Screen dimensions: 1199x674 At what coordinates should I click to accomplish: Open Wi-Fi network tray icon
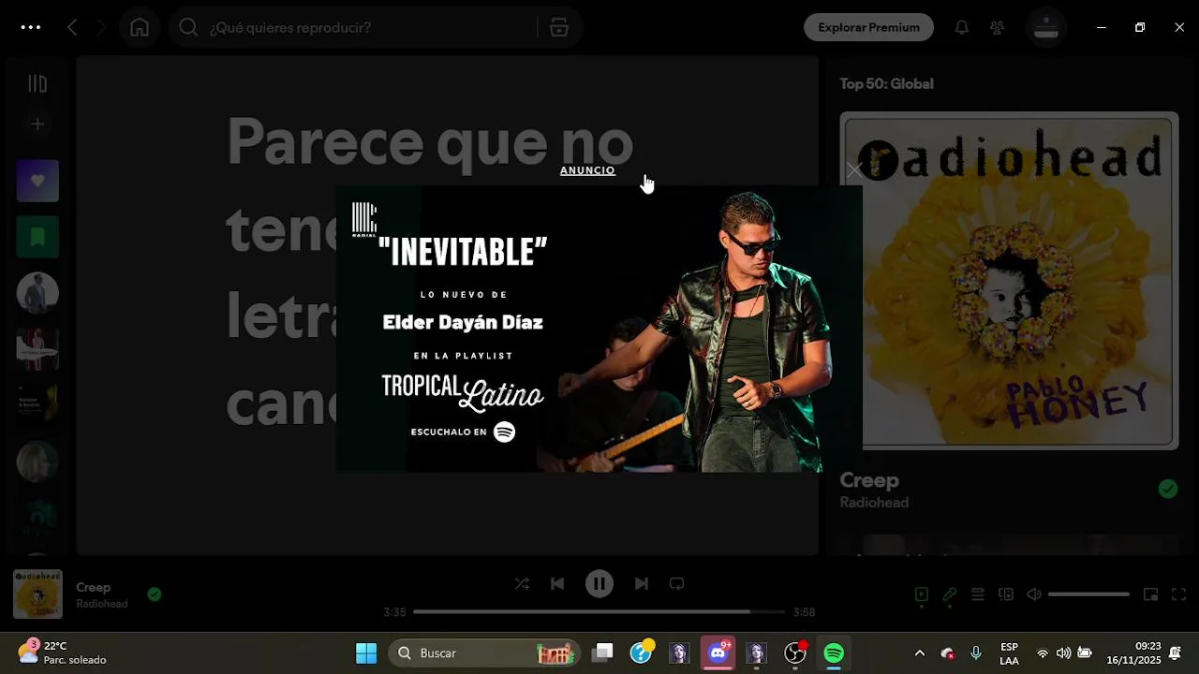point(1043,652)
